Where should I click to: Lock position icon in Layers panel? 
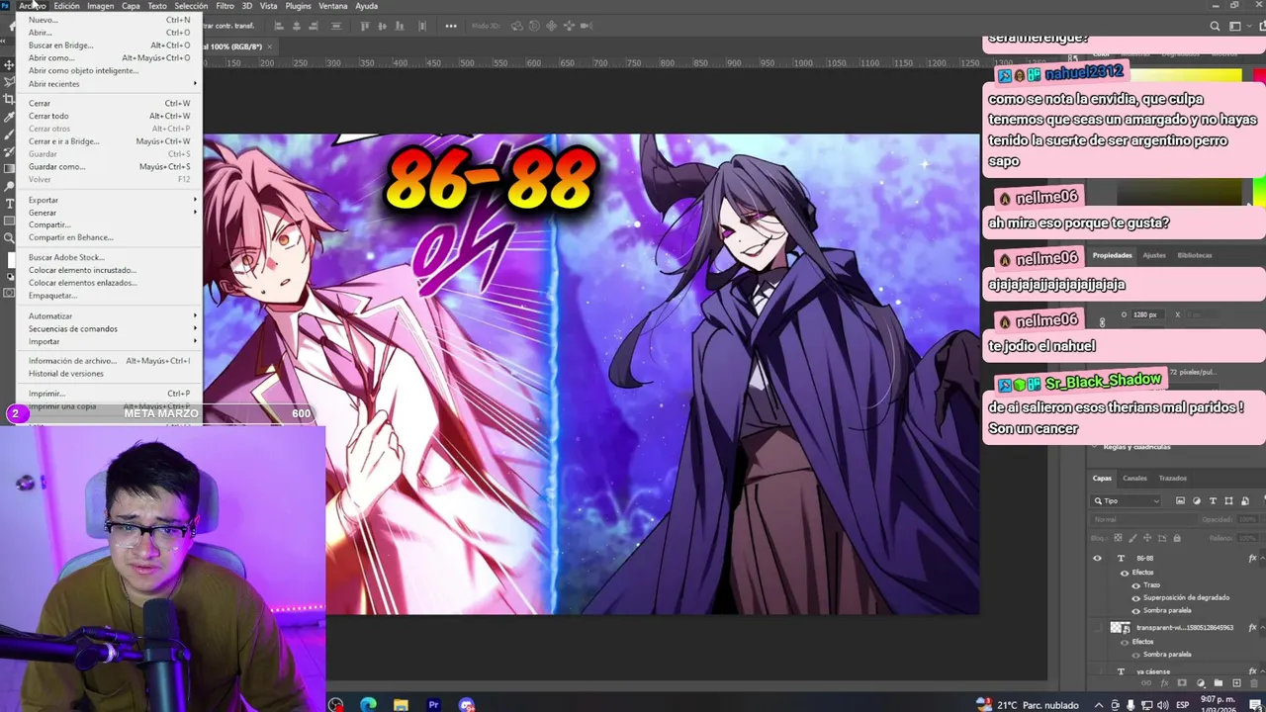(1147, 538)
